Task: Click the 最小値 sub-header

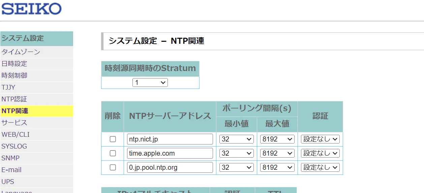Action: tap(237, 124)
